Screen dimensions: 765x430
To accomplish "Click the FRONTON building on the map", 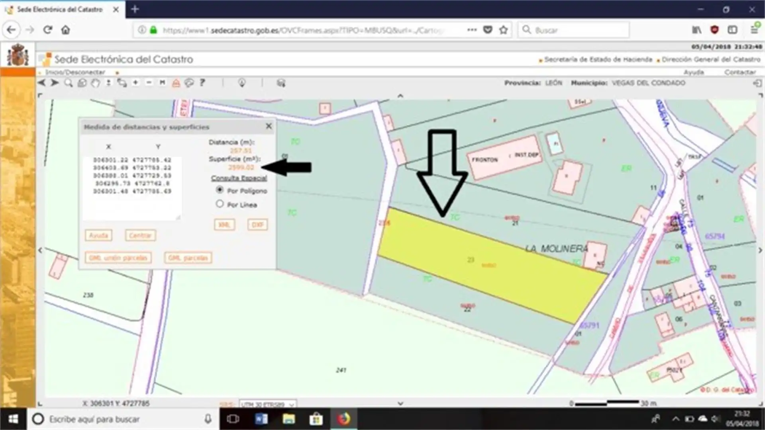I will (x=505, y=157).
